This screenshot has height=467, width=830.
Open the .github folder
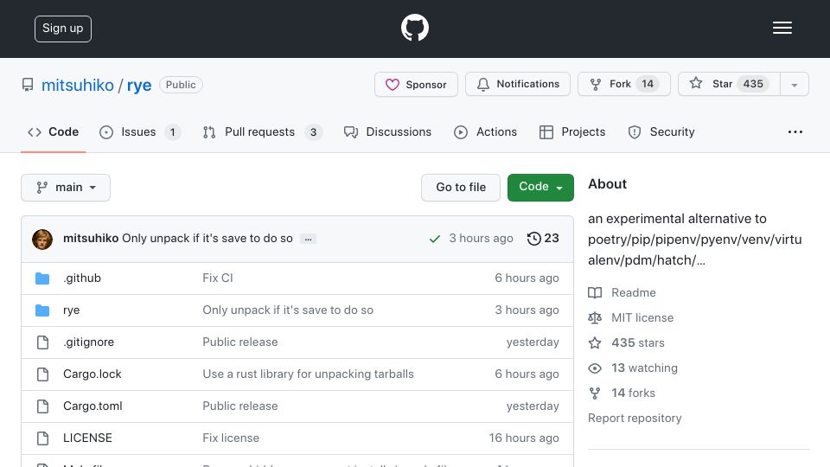coord(82,278)
